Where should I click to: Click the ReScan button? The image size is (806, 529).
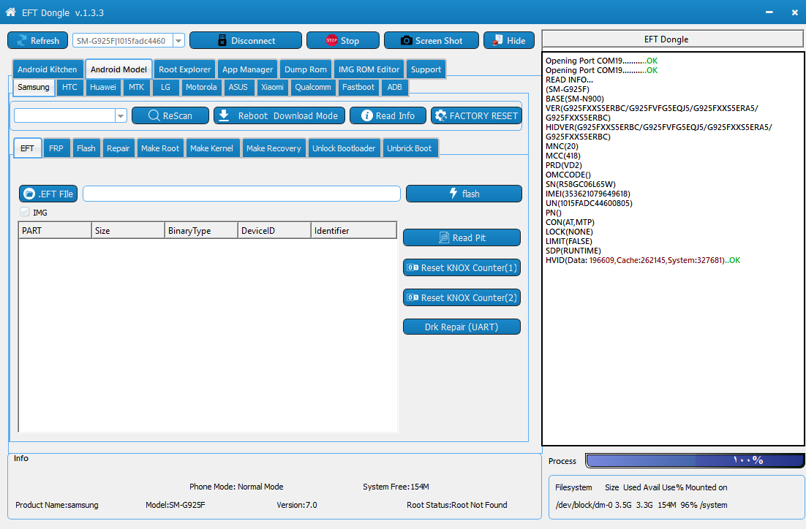click(x=170, y=115)
